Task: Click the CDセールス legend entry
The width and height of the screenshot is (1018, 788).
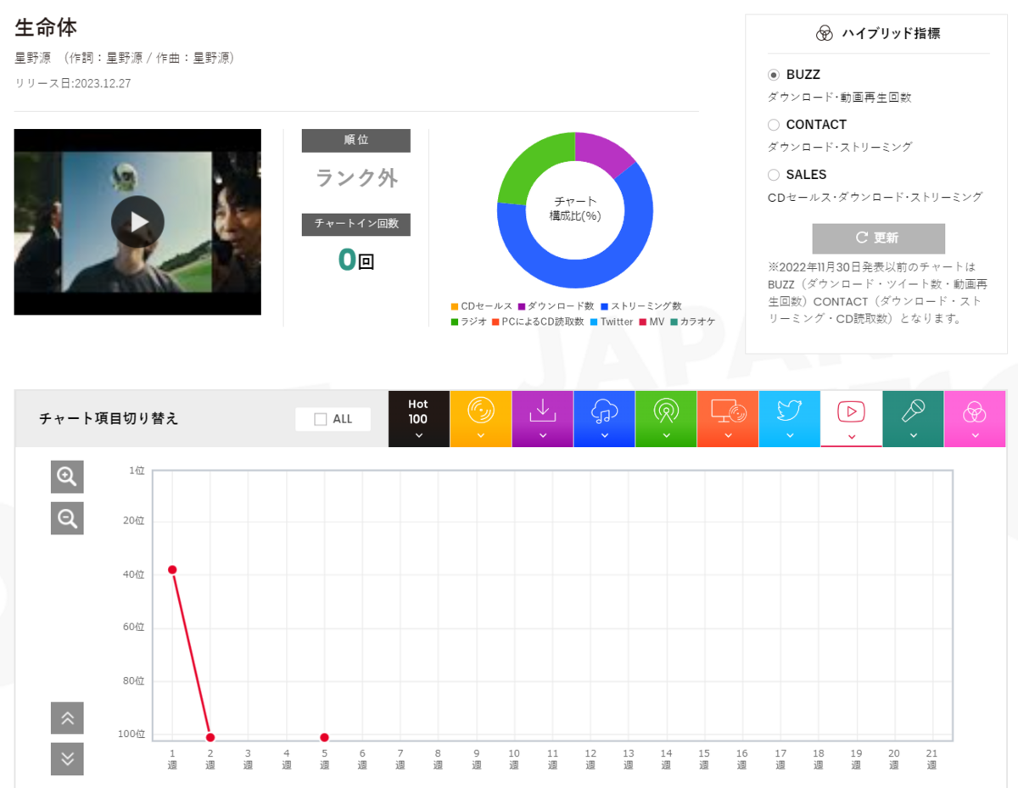Action: coord(482,306)
